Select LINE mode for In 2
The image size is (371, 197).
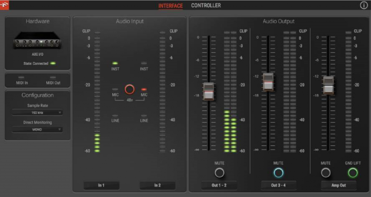tap(144, 116)
